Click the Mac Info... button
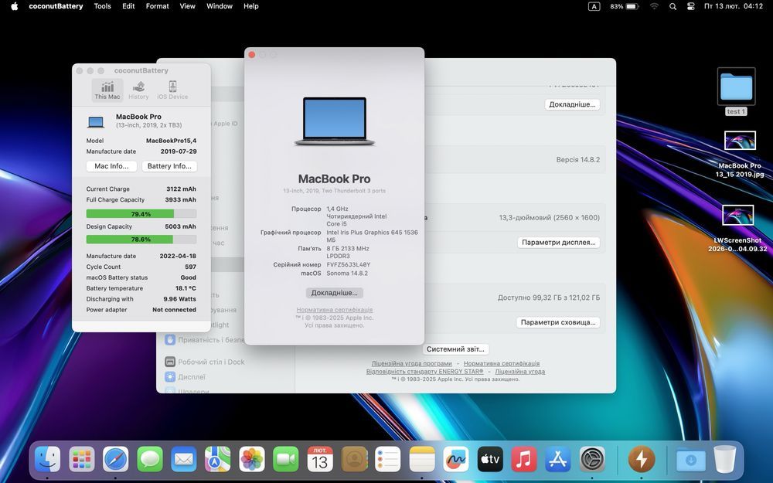Viewport: 773px width, 483px height. tap(111, 166)
